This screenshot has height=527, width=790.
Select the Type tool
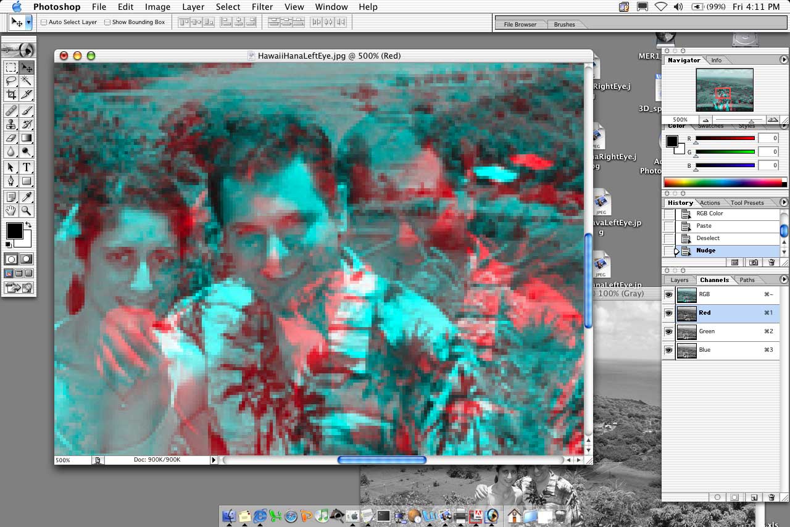pos(27,167)
